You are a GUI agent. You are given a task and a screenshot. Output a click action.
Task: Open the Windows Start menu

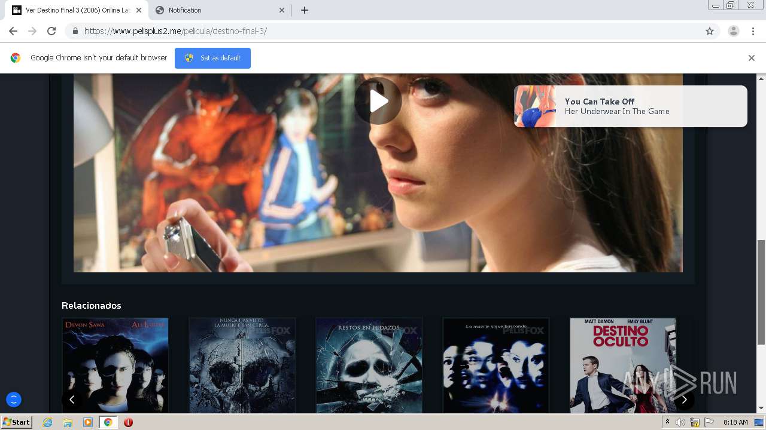point(16,422)
